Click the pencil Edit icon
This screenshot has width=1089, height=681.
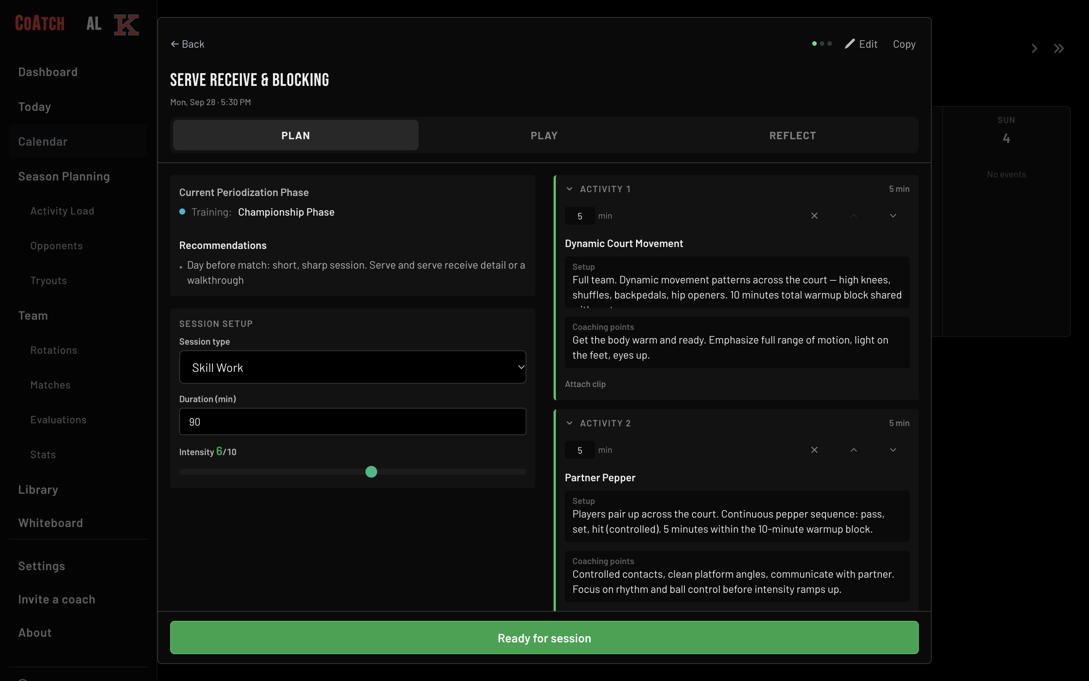tap(850, 44)
